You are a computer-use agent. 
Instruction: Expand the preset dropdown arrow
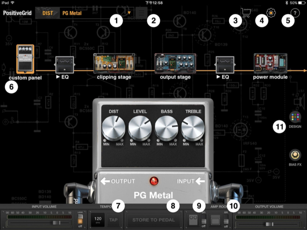click(129, 13)
